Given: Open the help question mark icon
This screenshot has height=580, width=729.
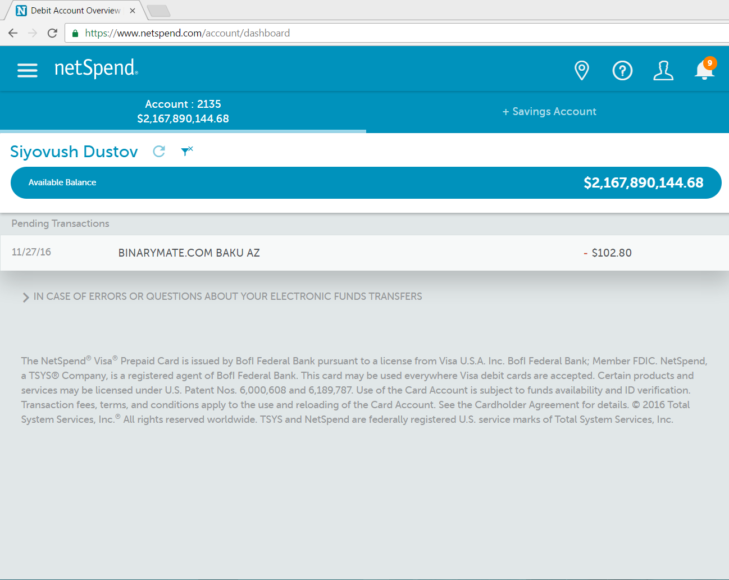Looking at the screenshot, I should click(x=622, y=70).
